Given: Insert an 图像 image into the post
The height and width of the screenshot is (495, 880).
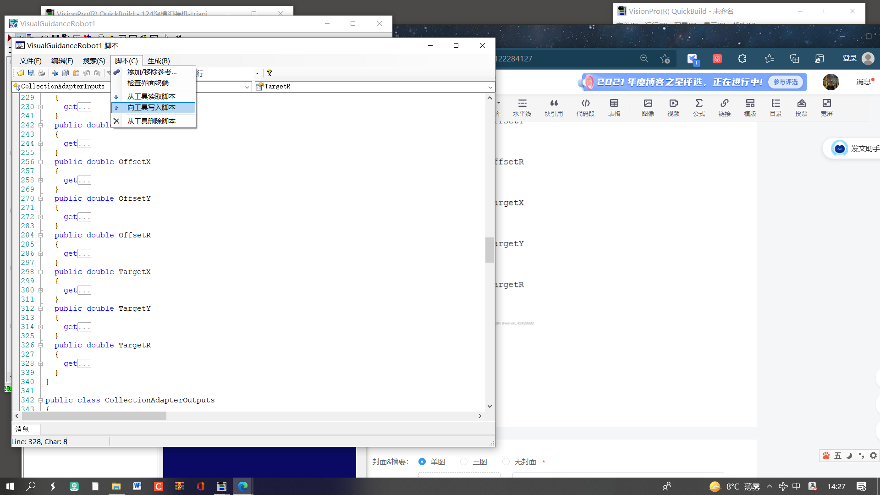Looking at the screenshot, I should [x=648, y=107].
